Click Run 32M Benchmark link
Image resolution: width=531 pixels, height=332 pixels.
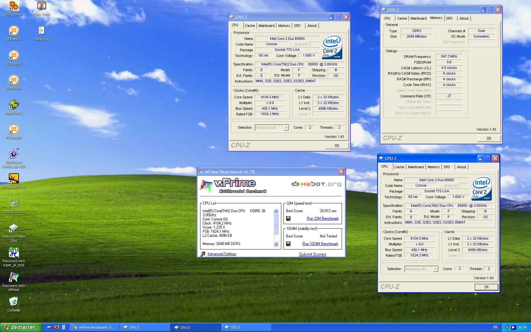[x=323, y=218]
